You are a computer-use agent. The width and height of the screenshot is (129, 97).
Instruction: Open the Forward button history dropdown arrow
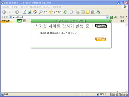(21, 12)
